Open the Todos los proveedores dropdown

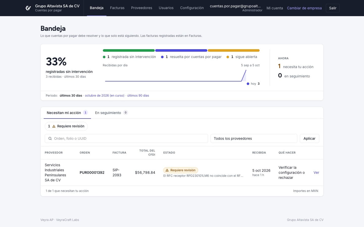(254, 138)
